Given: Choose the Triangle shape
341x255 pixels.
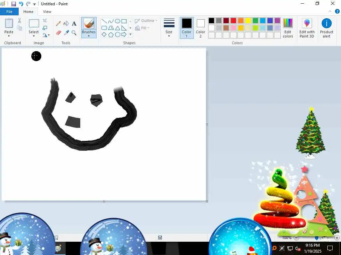Looking at the screenshot, I should [x=118, y=28].
